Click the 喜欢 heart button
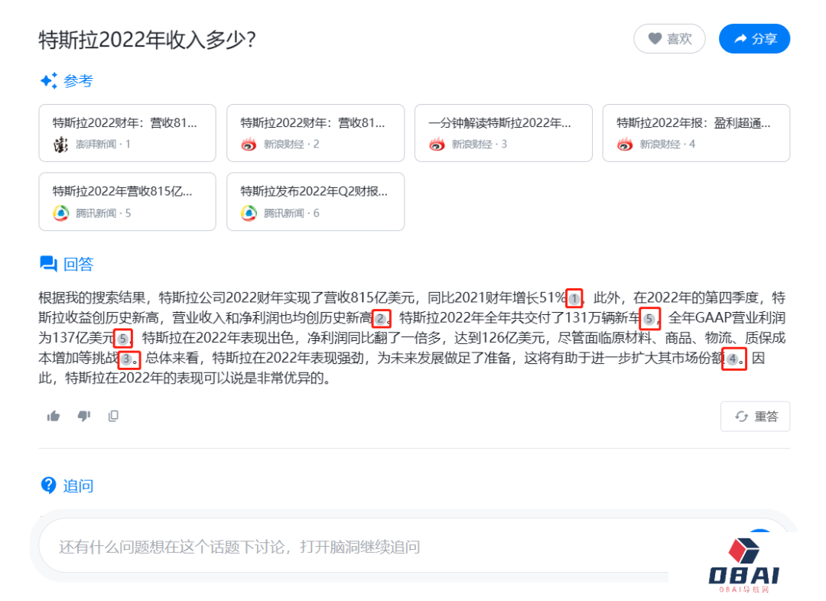Screen dimensions: 826x601 tap(669, 39)
